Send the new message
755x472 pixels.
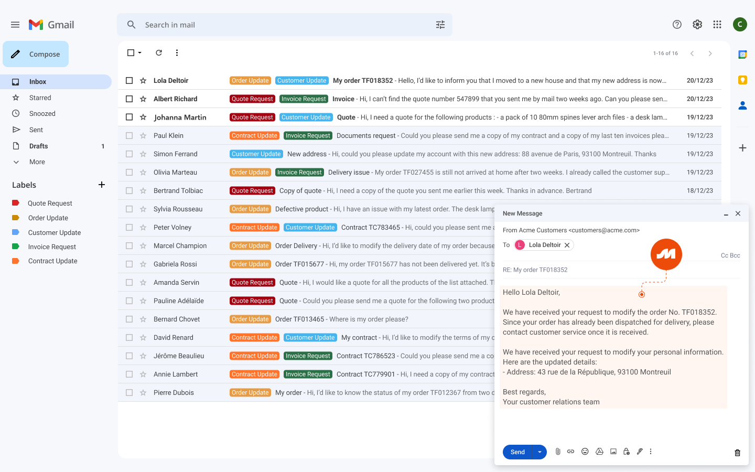(x=517, y=452)
